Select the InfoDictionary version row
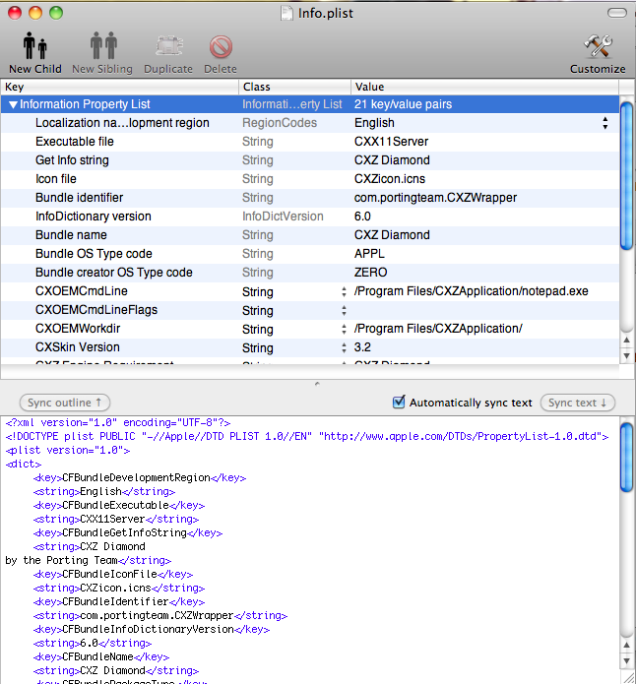 point(309,217)
